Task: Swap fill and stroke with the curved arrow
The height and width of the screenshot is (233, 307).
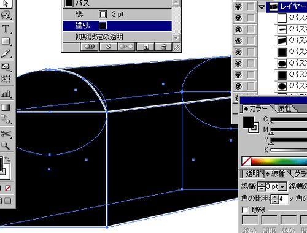Action: [x=7, y=159]
